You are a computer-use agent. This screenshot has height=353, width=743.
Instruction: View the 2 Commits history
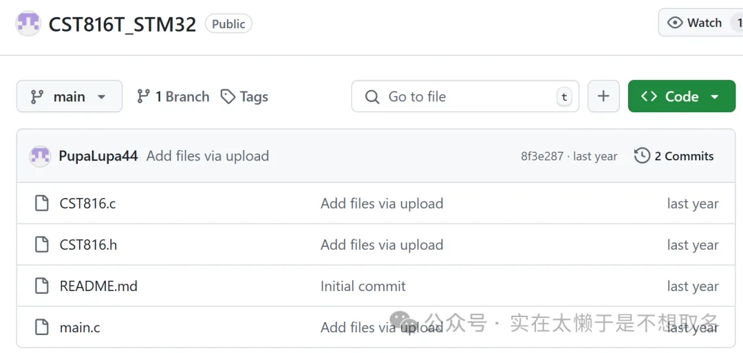(x=674, y=156)
